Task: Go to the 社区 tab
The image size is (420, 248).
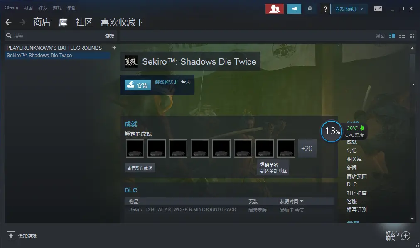Action: click(84, 22)
